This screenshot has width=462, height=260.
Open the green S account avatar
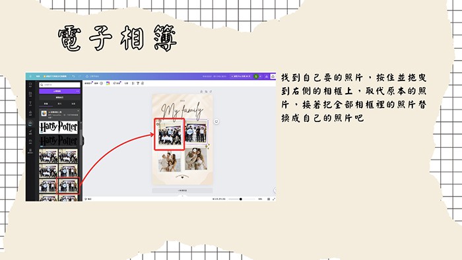256,77
